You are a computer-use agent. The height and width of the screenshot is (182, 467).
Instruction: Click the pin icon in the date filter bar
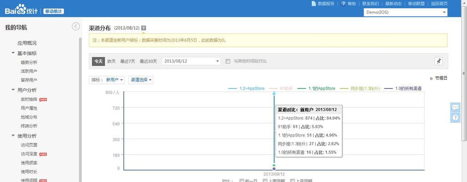click(x=438, y=61)
